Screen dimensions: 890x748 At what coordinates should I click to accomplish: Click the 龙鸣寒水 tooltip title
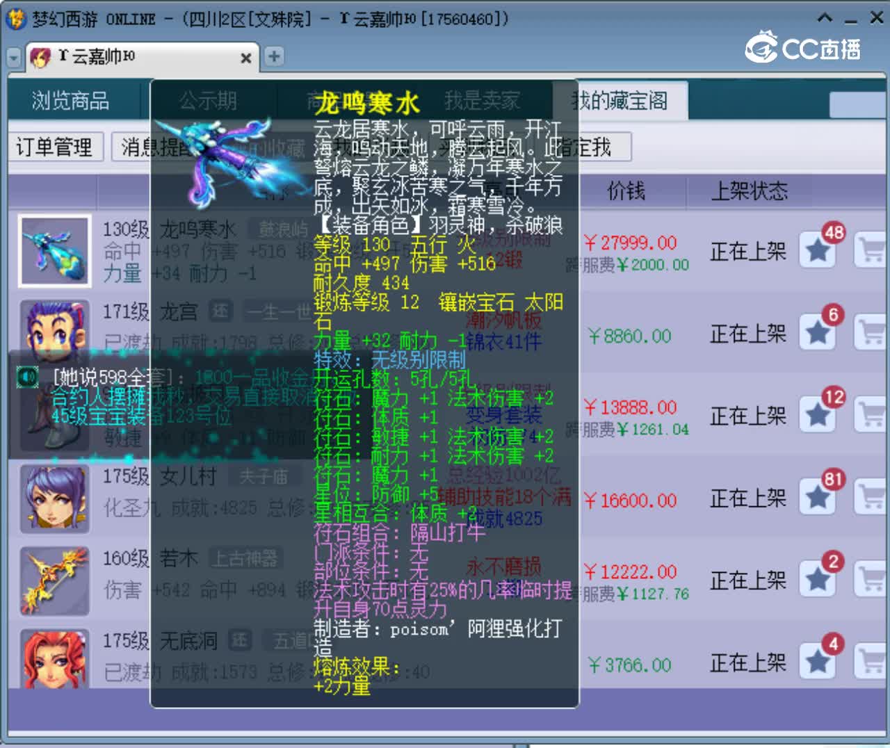coord(367,103)
